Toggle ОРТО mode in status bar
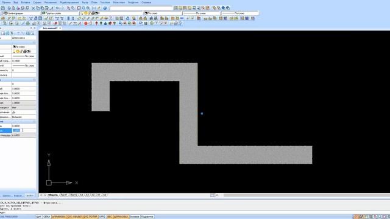The height and width of the screenshot is (219, 390). (x=102, y=217)
